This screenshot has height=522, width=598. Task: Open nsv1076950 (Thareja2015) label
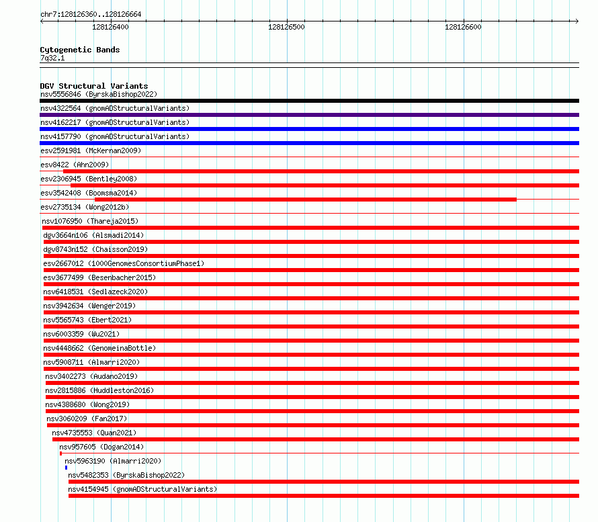pos(90,221)
